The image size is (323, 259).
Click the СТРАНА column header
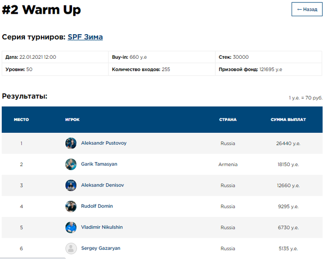coord(228,120)
